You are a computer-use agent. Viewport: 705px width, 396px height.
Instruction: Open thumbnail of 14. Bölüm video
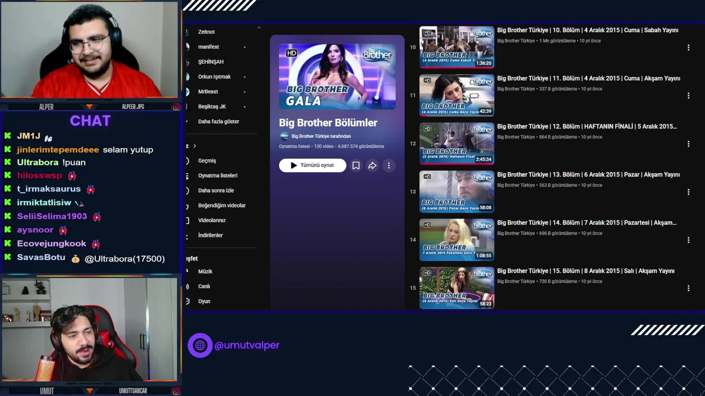point(457,240)
